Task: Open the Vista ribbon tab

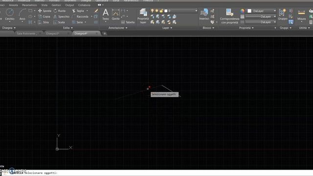Action: click(x=45, y=5)
